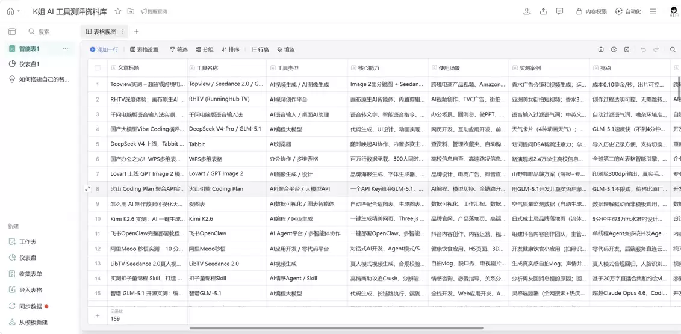Expand row 8 with the expand icon
Image resolution: width=681 pixels, height=334 pixels.
88,189
